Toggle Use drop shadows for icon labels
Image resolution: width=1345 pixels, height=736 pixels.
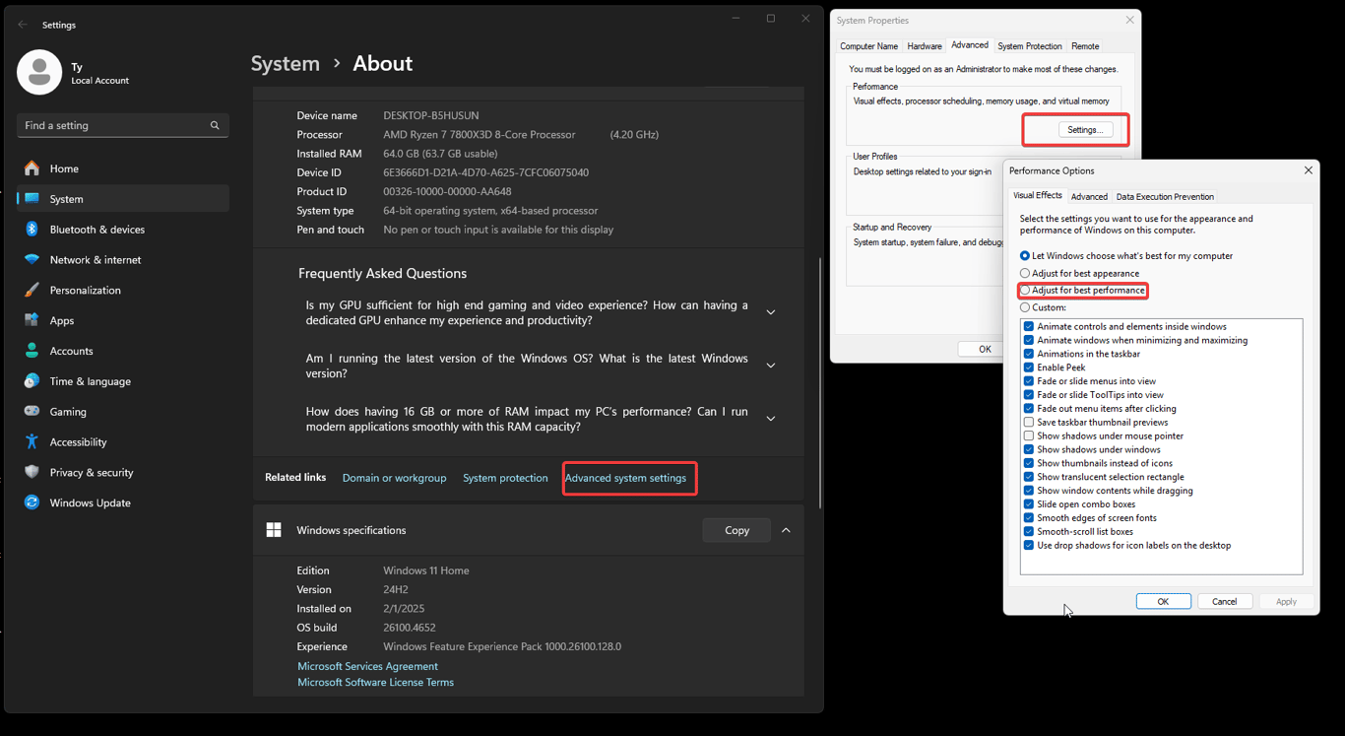1029,545
